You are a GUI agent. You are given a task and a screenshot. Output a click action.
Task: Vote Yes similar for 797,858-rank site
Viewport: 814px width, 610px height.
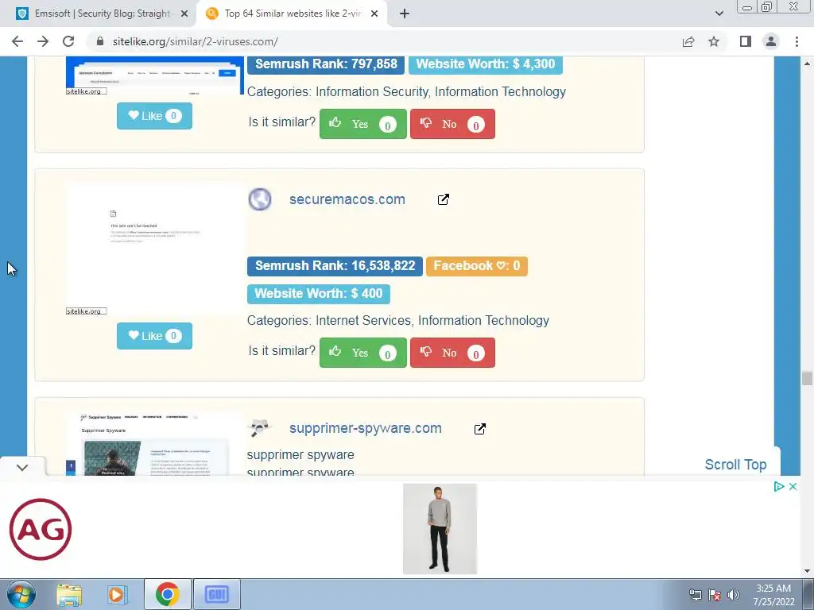362,124
